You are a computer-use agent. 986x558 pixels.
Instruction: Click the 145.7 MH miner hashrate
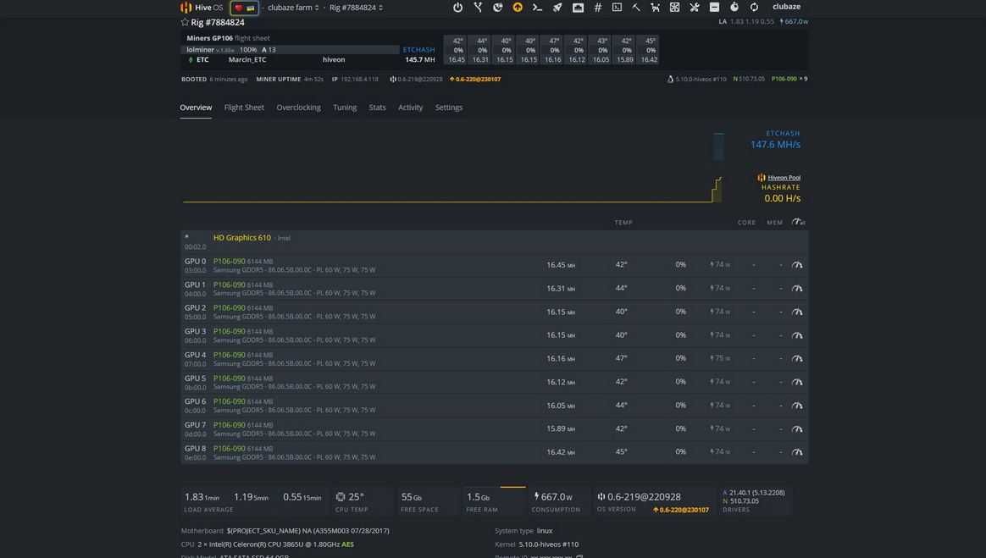click(420, 60)
